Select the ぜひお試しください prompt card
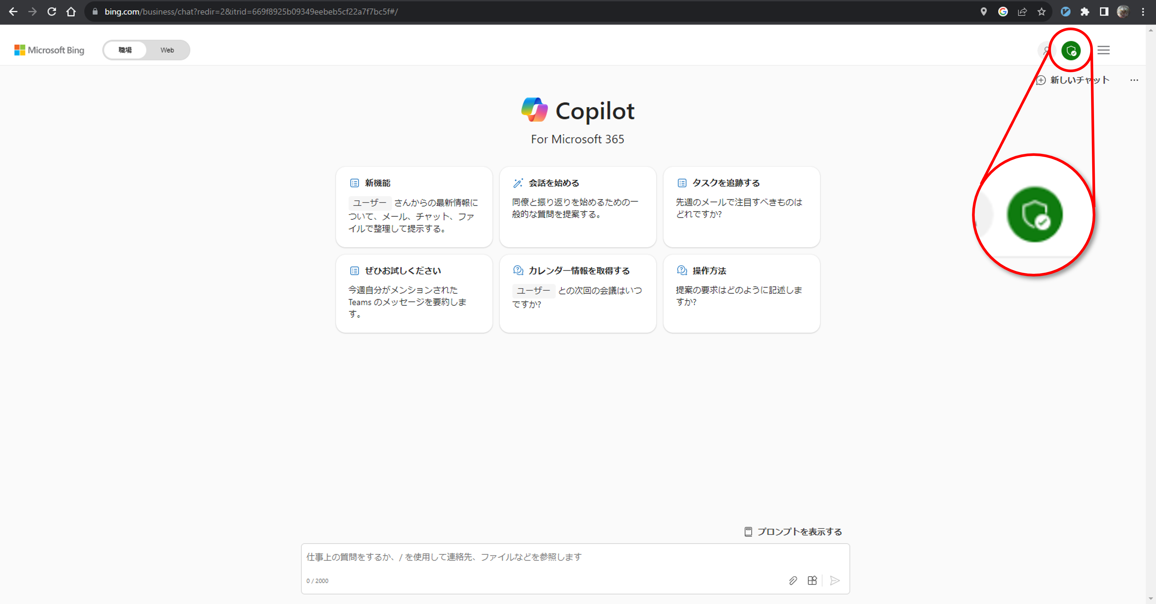 pos(414,294)
